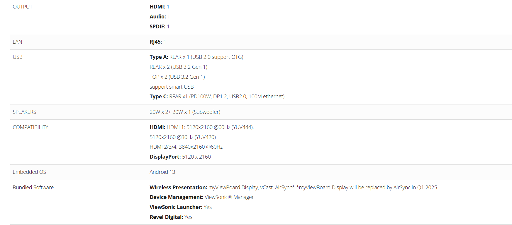Click the LAN row label
Image resolution: width=512 pixels, height=225 pixels.
coord(17,42)
